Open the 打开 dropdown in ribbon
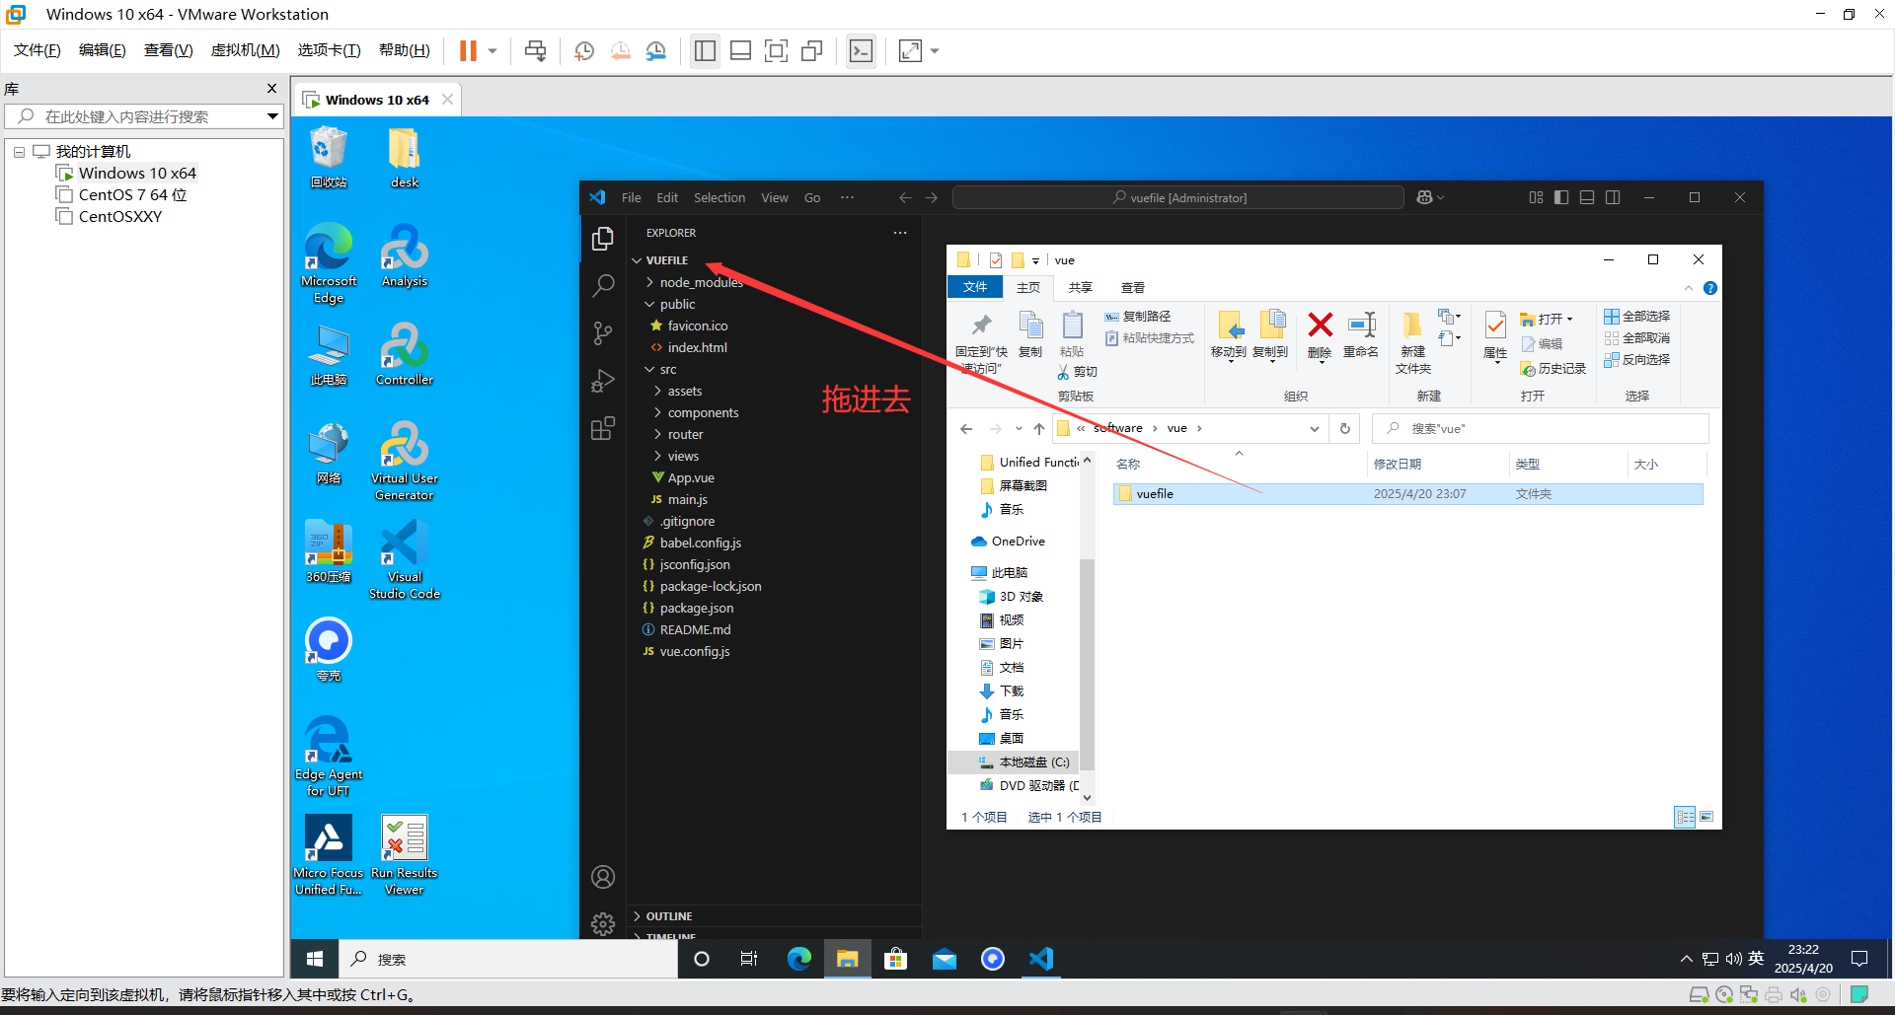This screenshot has height=1015, width=1895. click(x=1547, y=320)
